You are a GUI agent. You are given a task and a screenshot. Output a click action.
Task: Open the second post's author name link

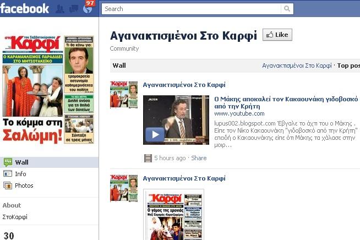tap(184, 178)
